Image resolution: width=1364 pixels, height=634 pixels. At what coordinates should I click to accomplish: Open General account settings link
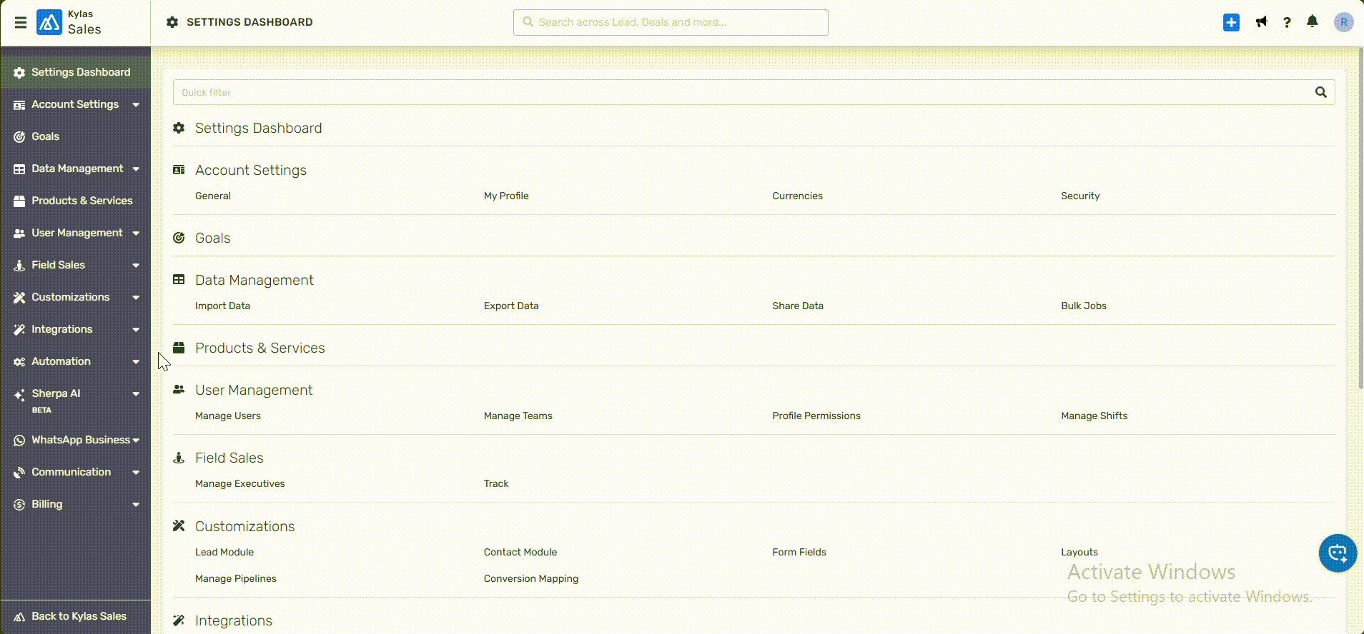(x=213, y=196)
